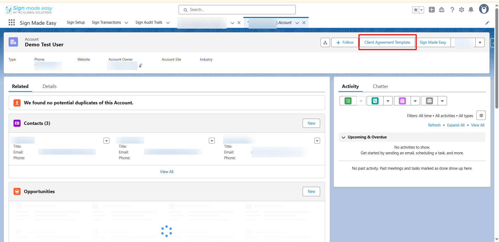Screen dimensions: 499x242
Task: Click the scrollbar down arrow
Action: coord(497,239)
